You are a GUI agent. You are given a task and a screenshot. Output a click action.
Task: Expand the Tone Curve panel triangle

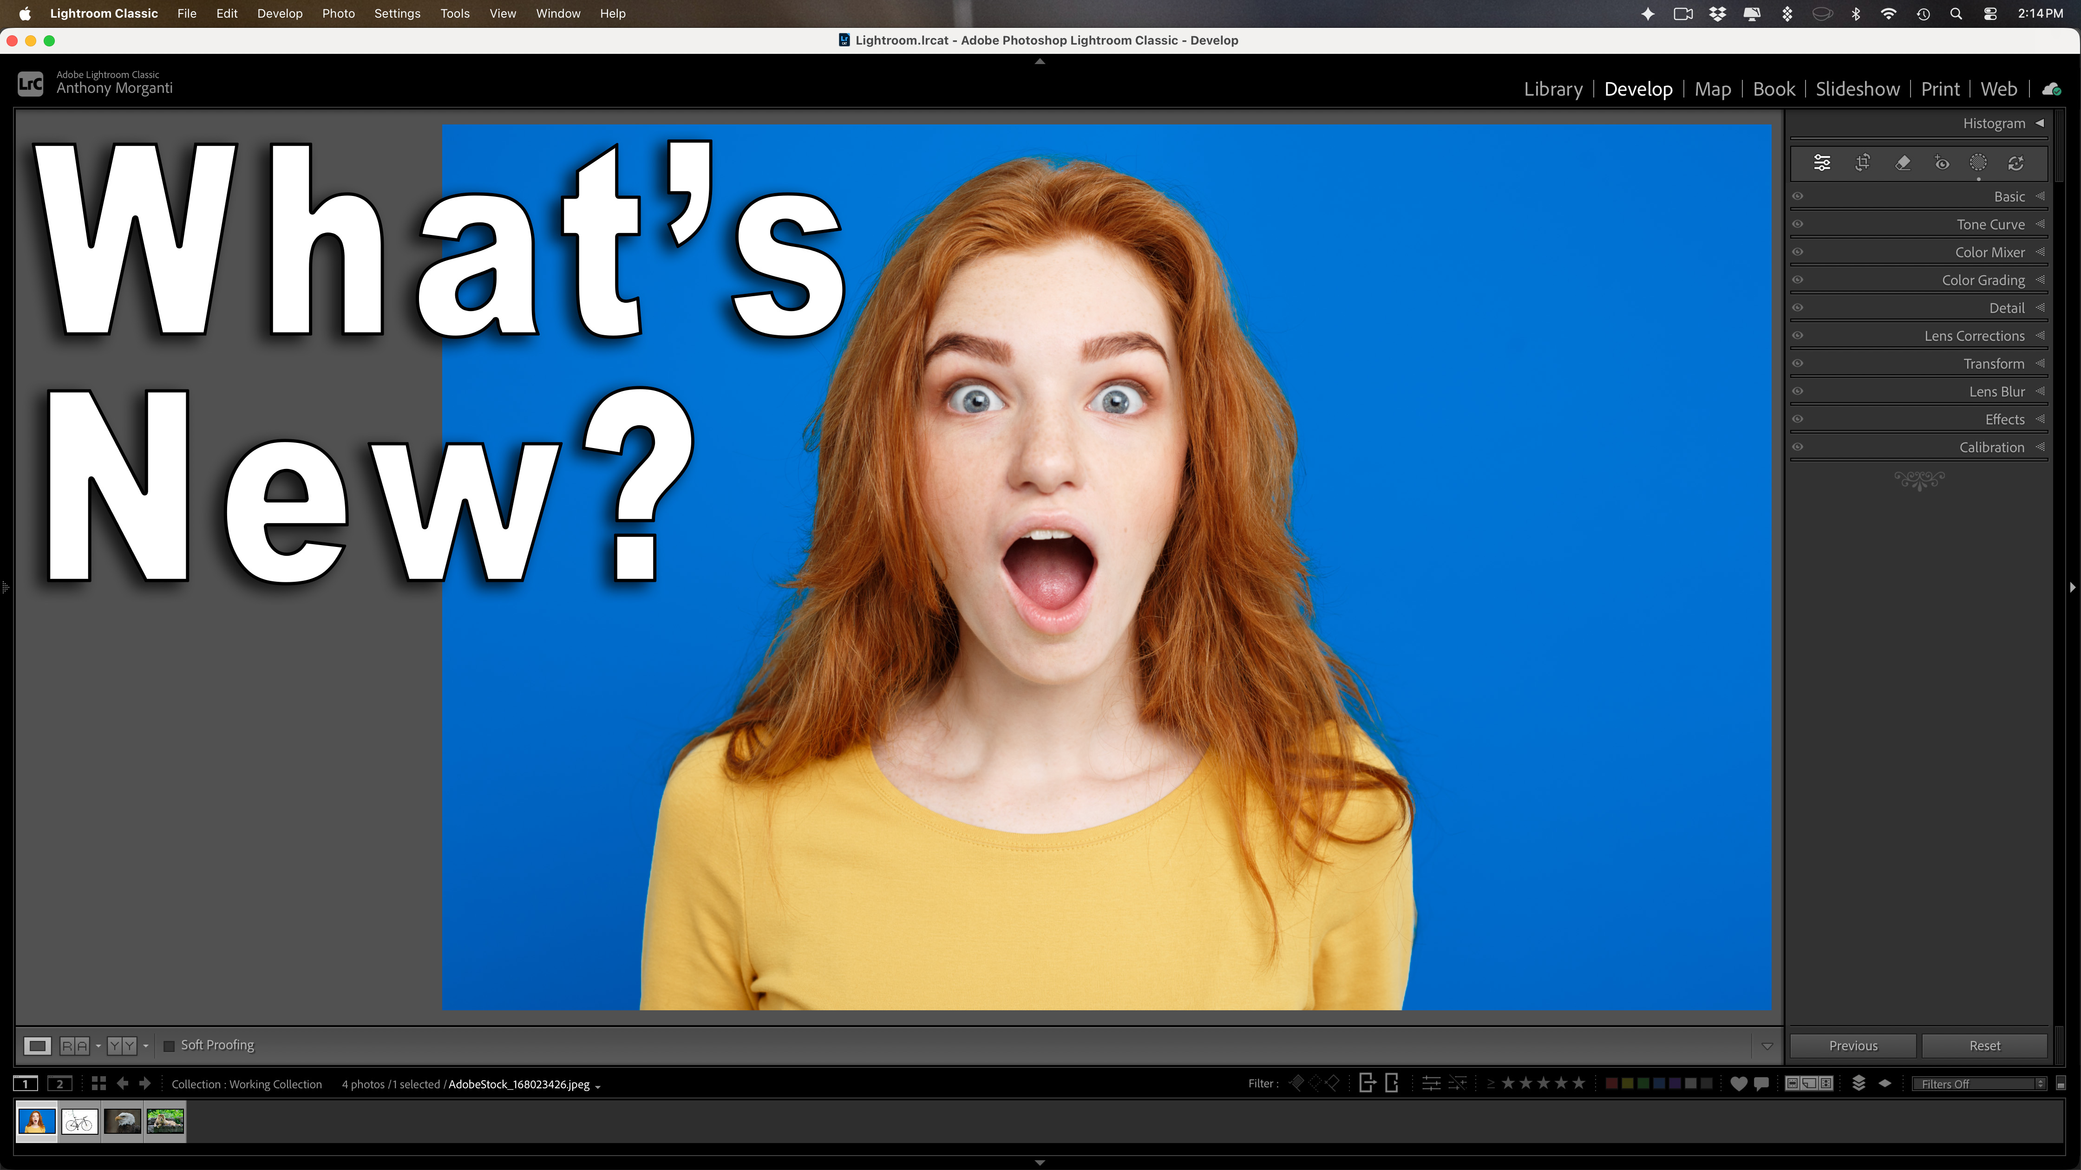[x=2041, y=224]
